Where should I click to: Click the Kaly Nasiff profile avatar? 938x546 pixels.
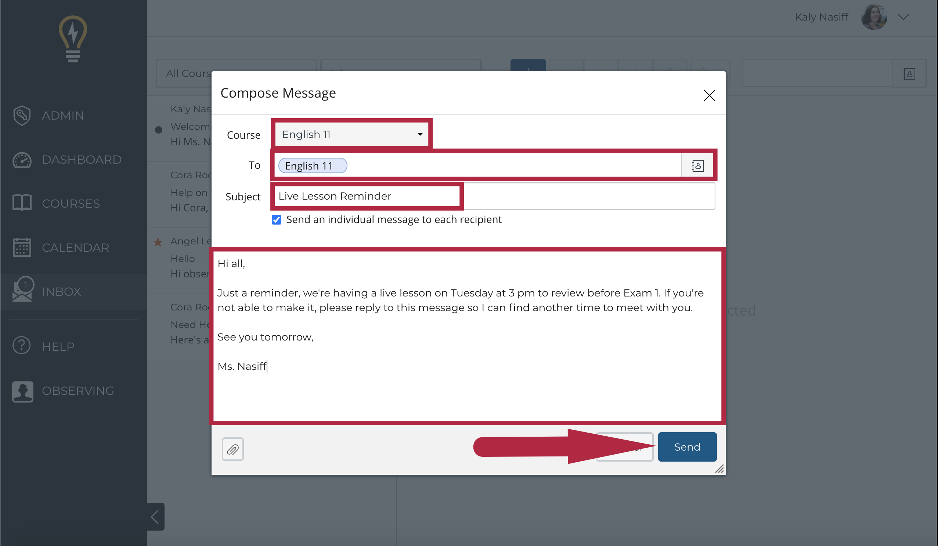click(x=874, y=17)
